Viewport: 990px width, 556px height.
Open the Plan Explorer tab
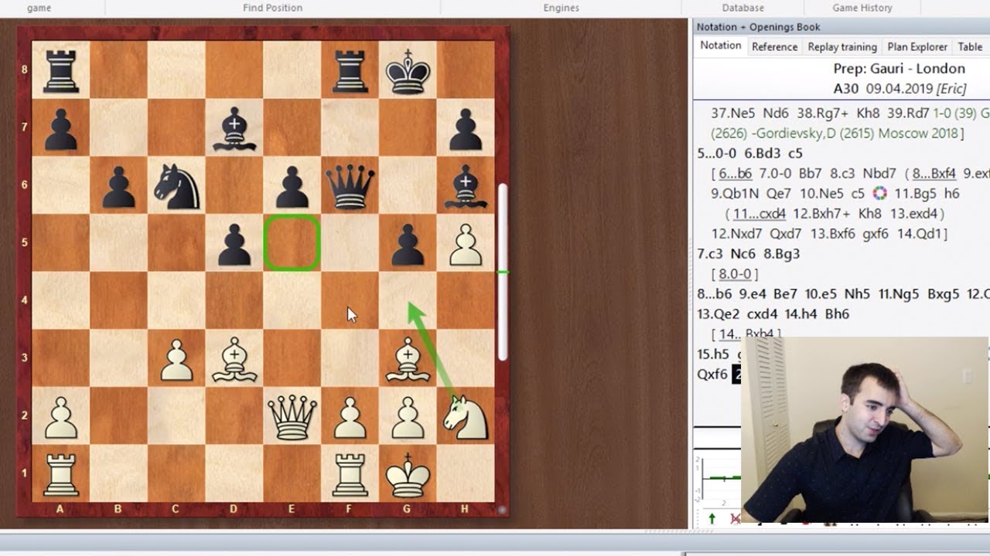click(x=917, y=47)
